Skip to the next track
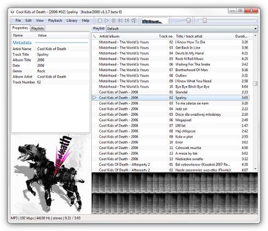 click(127, 21)
